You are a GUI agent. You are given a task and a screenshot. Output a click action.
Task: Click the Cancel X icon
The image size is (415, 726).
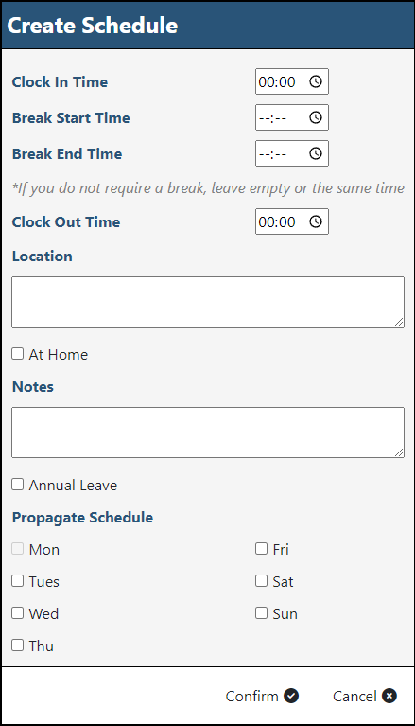(389, 696)
